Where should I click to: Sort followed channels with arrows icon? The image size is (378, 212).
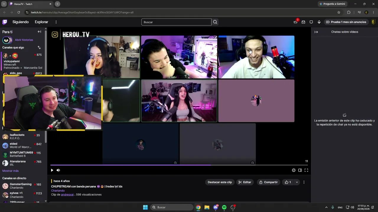pos(39,47)
